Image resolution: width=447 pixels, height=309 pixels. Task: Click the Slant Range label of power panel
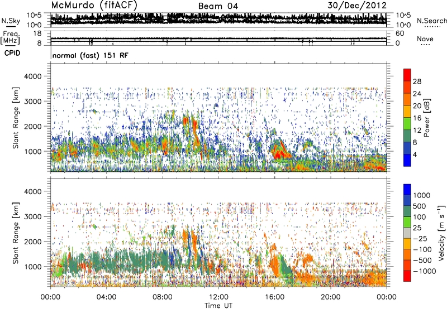16,118
